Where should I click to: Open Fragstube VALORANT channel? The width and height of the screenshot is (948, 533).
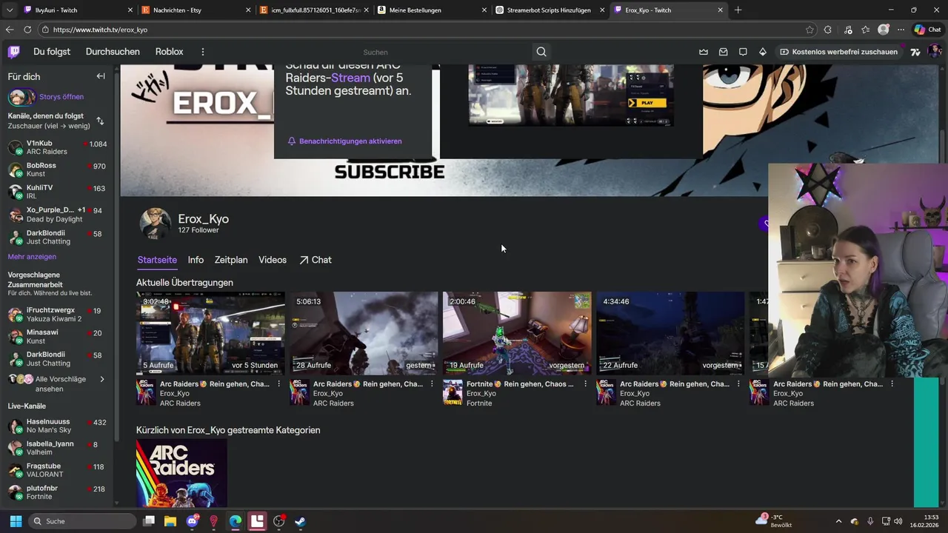pos(57,470)
